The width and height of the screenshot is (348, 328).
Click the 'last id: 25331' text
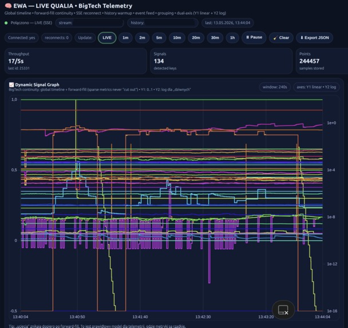pyautogui.click(x=19, y=68)
